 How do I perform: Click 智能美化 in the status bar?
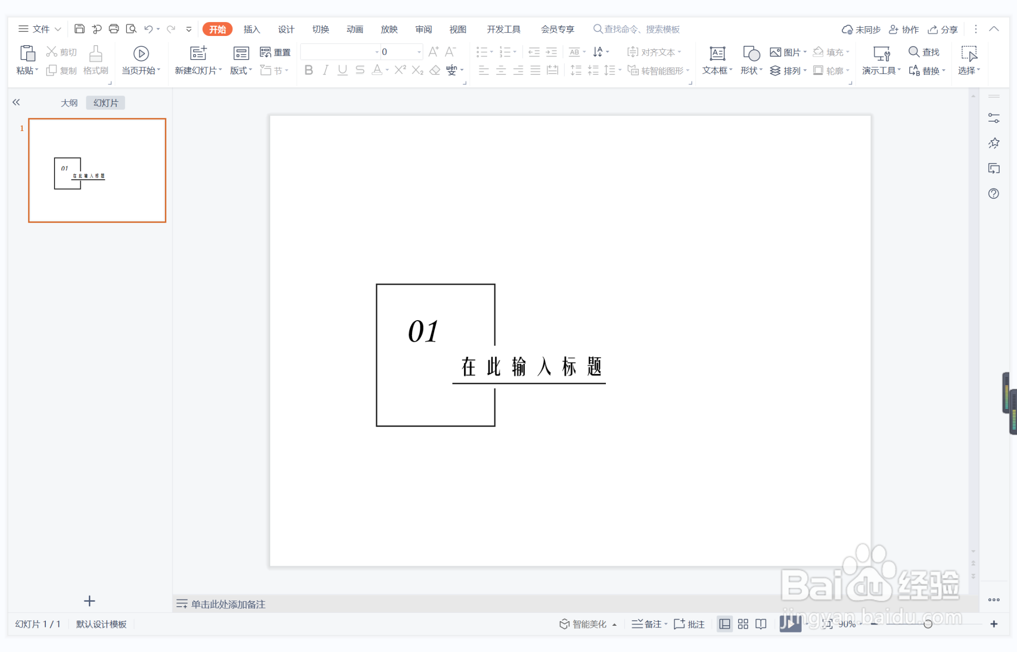pos(584,624)
